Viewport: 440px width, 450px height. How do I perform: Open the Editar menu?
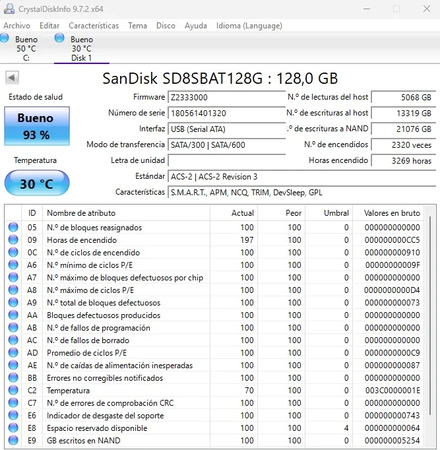point(49,26)
